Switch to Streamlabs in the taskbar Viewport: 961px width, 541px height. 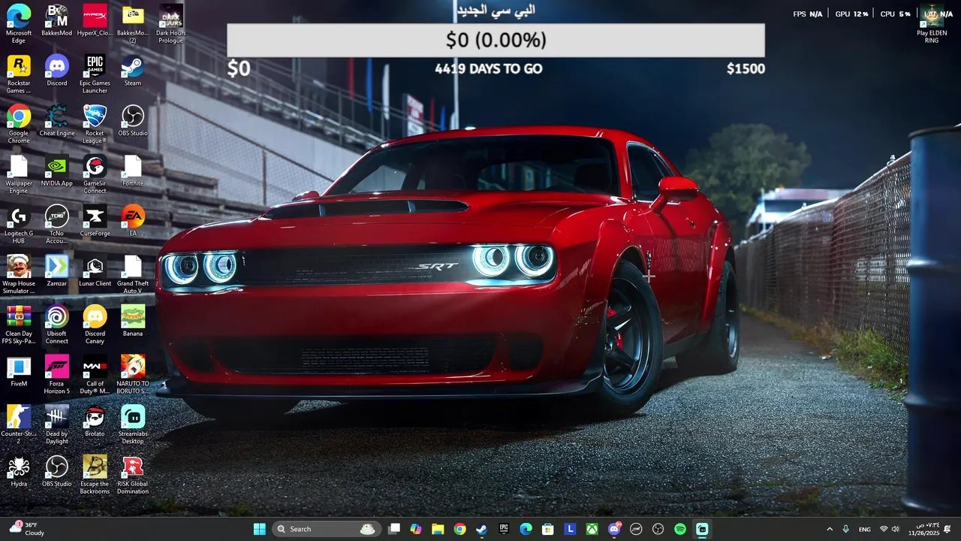click(x=702, y=529)
